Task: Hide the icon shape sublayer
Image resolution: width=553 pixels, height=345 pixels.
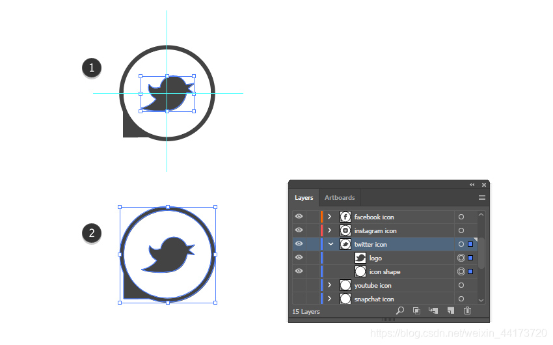Action: (299, 271)
